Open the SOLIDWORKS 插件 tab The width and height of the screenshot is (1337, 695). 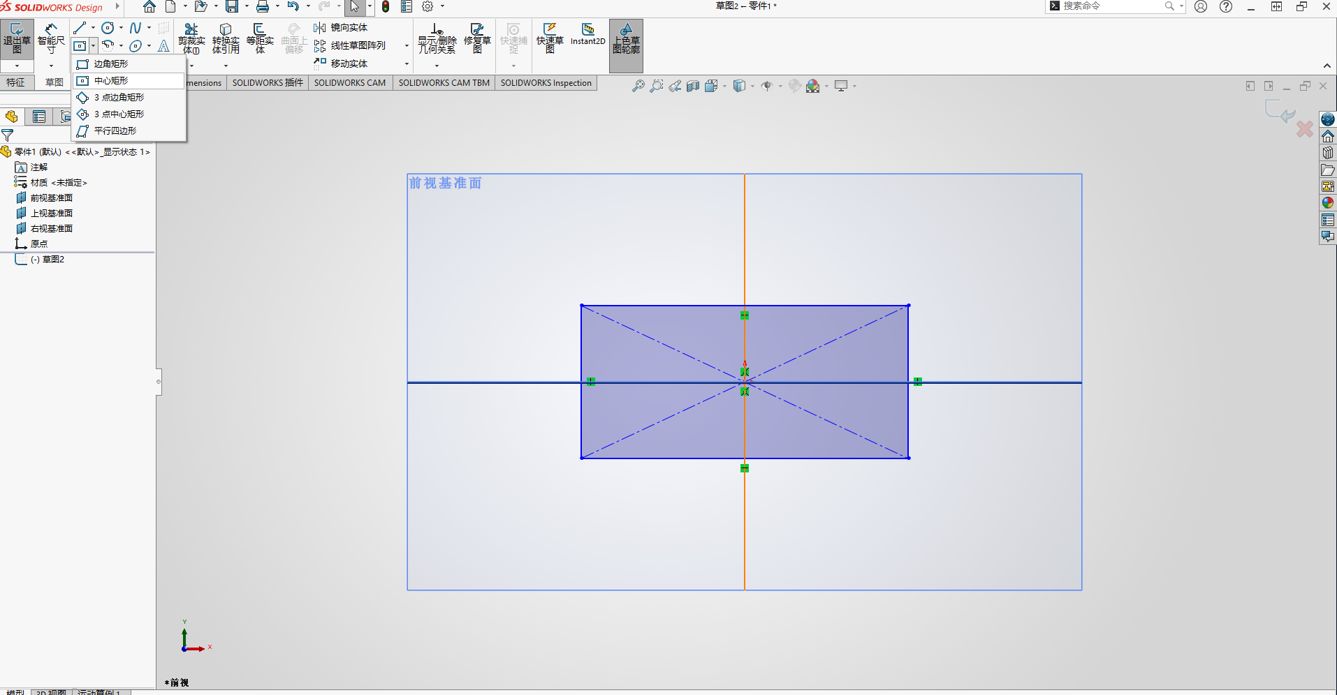click(268, 82)
